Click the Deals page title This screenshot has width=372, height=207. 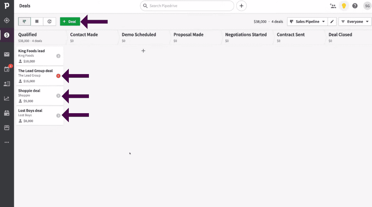[x=25, y=6]
